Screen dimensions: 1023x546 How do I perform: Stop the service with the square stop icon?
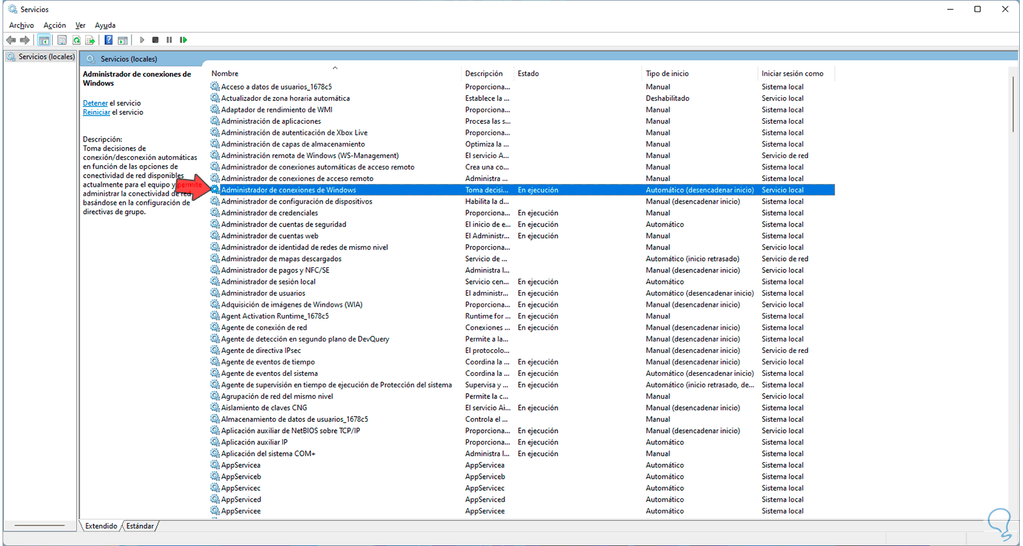point(155,40)
